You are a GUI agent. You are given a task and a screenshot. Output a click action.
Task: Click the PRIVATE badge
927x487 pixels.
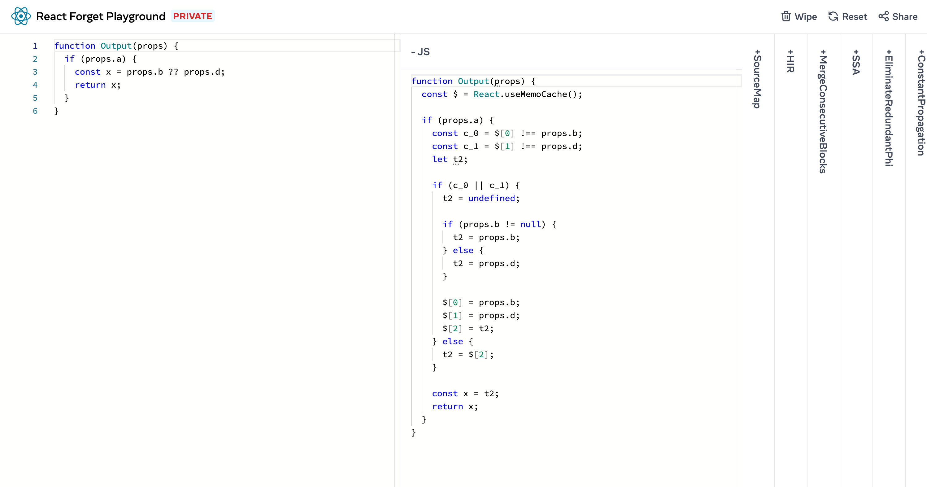(x=193, y=16)
